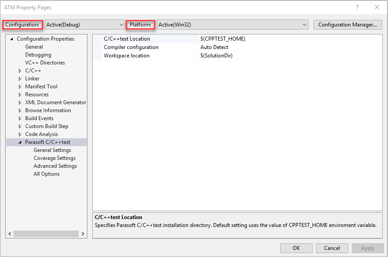Screen dimensions: 388x257
Task: Select Build Events tree label
Action: [39, 118]
